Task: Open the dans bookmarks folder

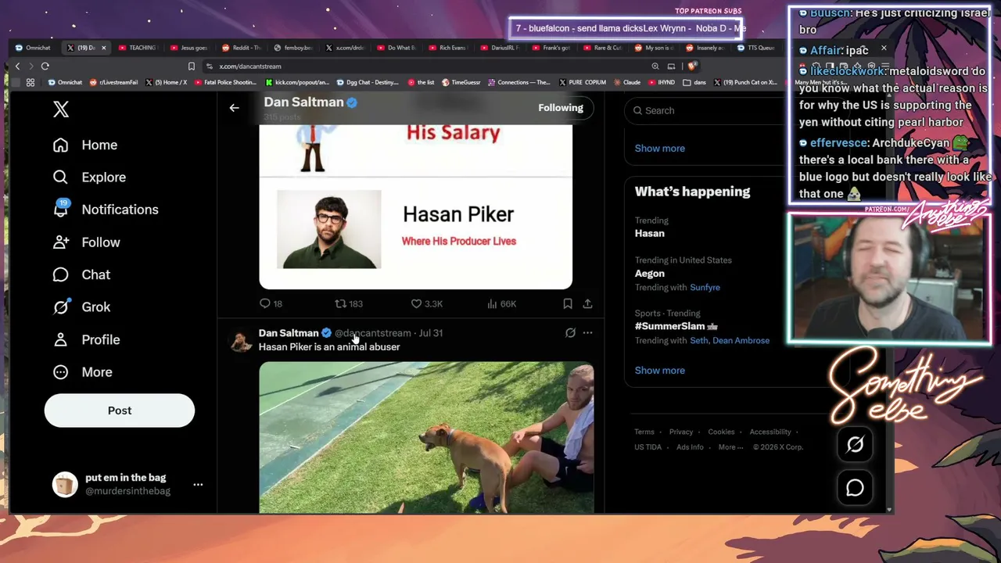Action: [694, 82]
